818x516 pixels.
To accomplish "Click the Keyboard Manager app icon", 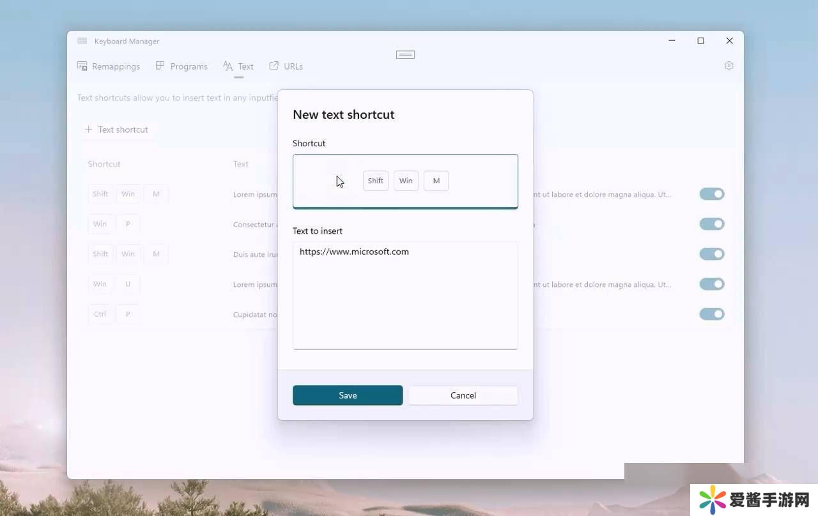I will click(82, 41).
